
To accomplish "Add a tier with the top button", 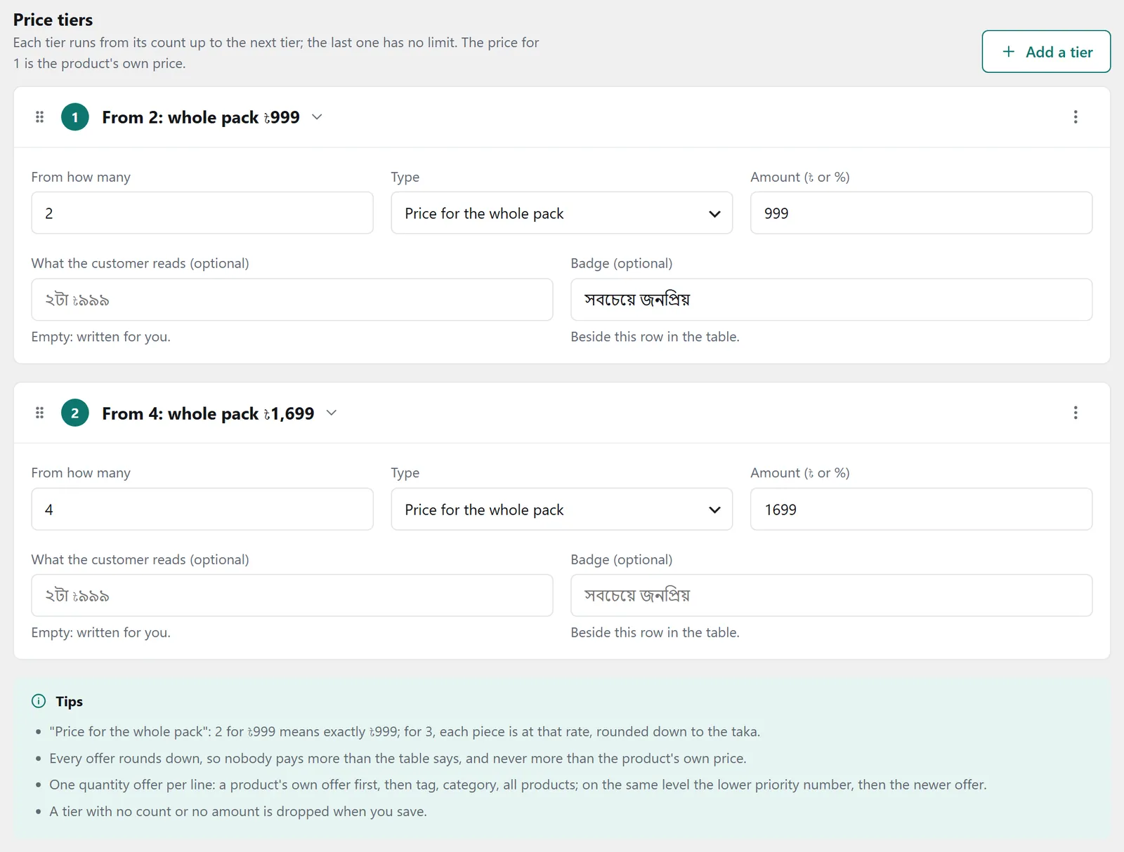I will pos(1046,51).
